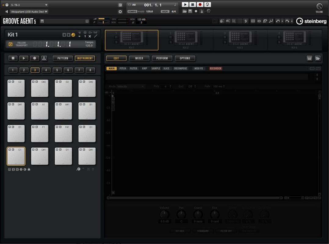Click the pattern export drag icon
This screenshot has width=329, height=244.
click(x=44, y=58)
